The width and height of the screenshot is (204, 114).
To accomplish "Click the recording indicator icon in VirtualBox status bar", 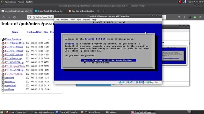I will coord(140,82).
